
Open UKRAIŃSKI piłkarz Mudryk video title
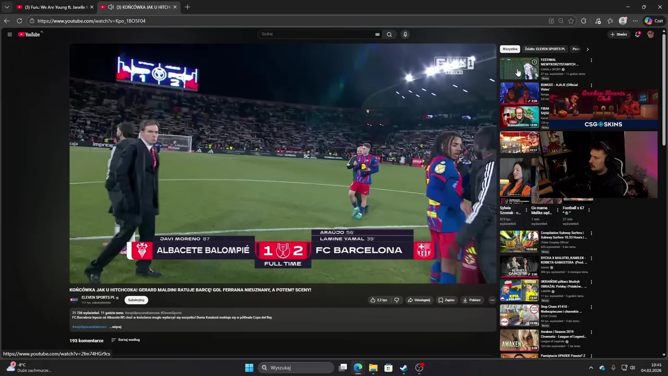(x=563, y=284)
